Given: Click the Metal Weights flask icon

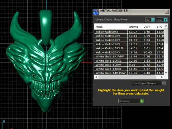Looking at the screenshot, I should point(96,12).
